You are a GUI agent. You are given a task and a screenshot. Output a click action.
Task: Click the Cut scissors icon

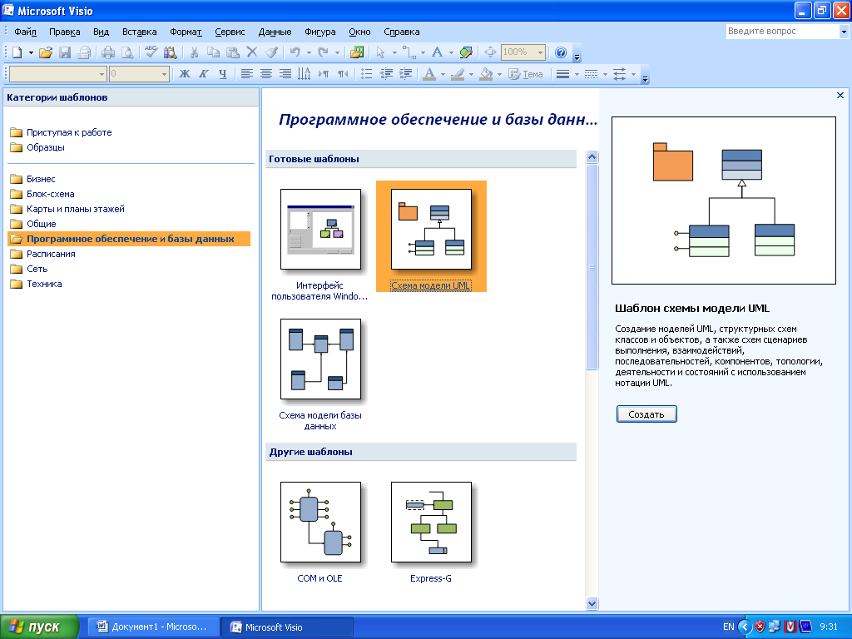click(x=194, y=52)
